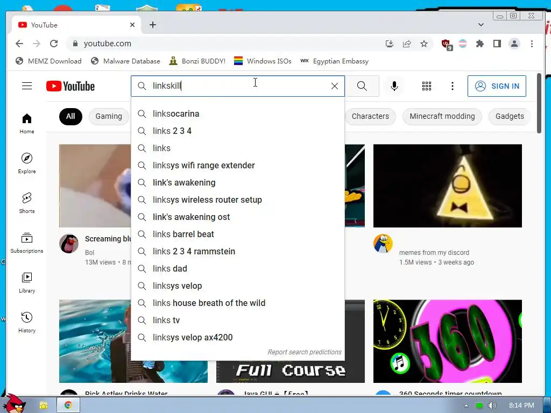This screenshot has height=413, width=551.
Task: Choose the suggestion "links house breath of the wild"
Action: click(238, 303)
